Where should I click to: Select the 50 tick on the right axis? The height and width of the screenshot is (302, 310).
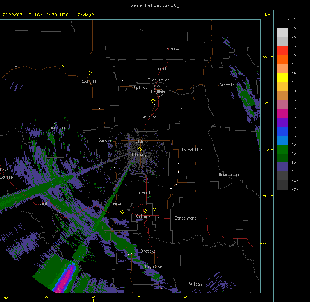(266, 103)
